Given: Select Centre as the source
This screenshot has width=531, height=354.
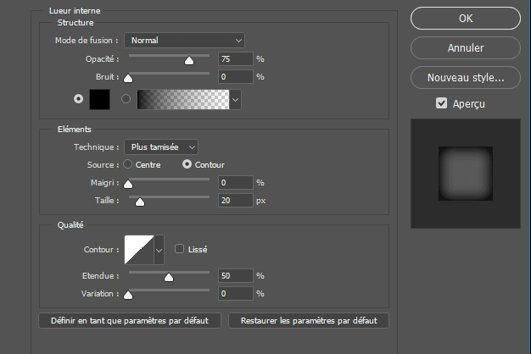Looking at the screenshot, I should tap(128, 164).
